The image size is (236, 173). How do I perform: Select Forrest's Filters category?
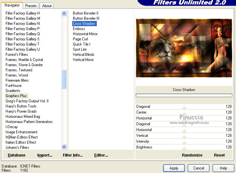point(17,55)
